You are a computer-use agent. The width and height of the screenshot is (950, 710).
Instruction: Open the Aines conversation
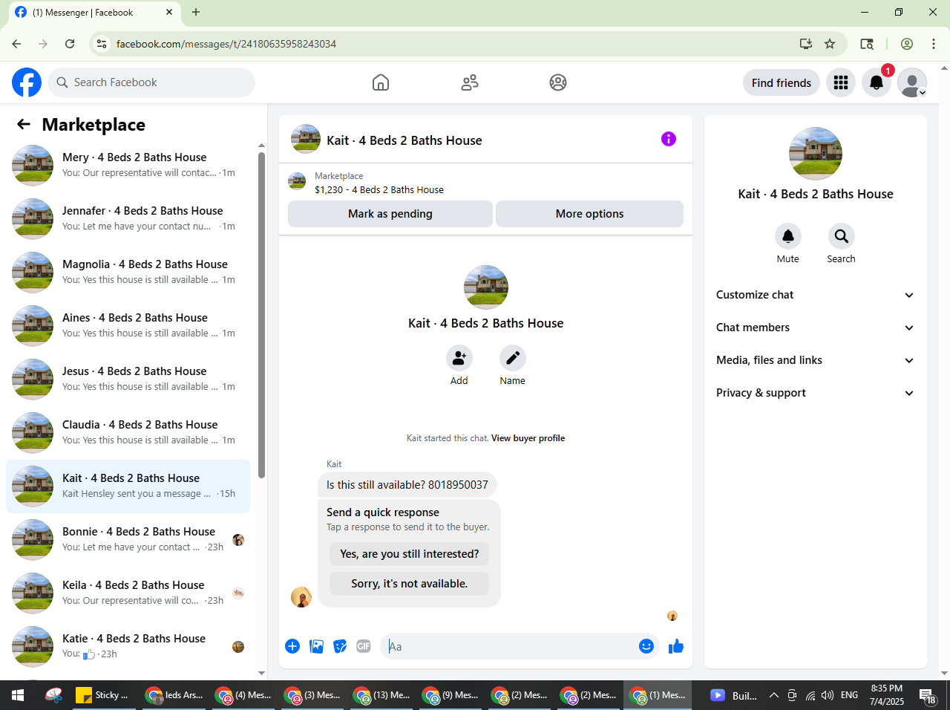[x=128, y=325]
